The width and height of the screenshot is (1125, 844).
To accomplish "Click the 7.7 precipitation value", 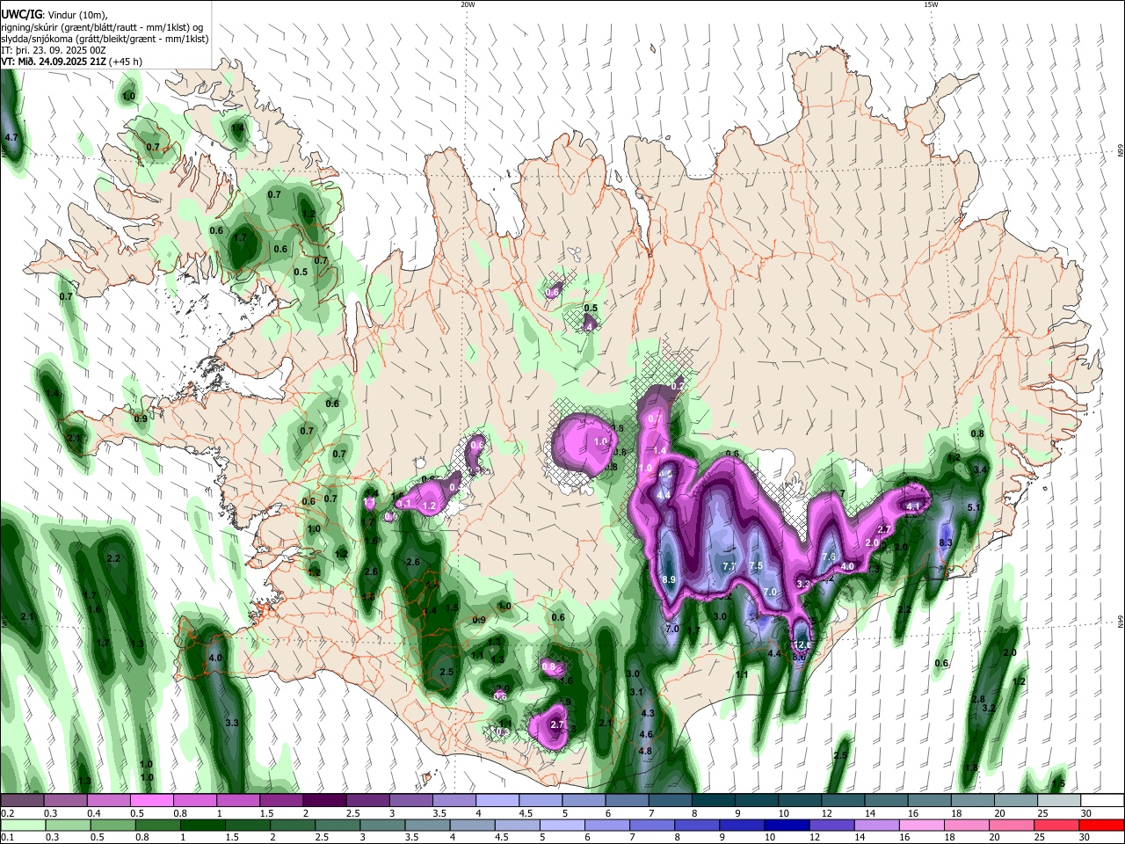I will pyautogui.click(x=729, y=567).
